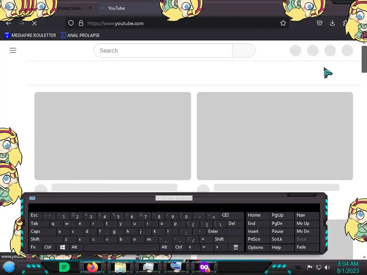
Task: Toggle the Nav key mode
Action: tap(307, 215)
